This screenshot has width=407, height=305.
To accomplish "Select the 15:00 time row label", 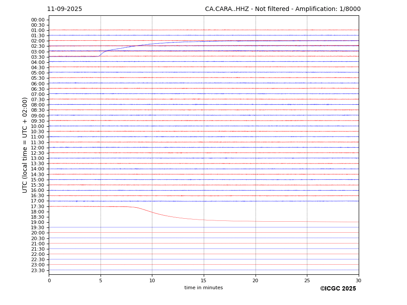I will coord(38,180).
